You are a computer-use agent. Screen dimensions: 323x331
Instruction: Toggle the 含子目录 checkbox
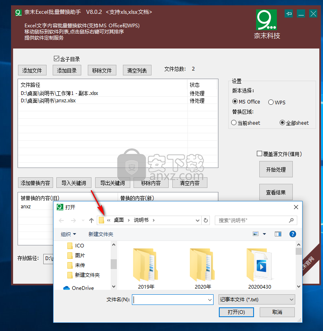pos(56,59)
